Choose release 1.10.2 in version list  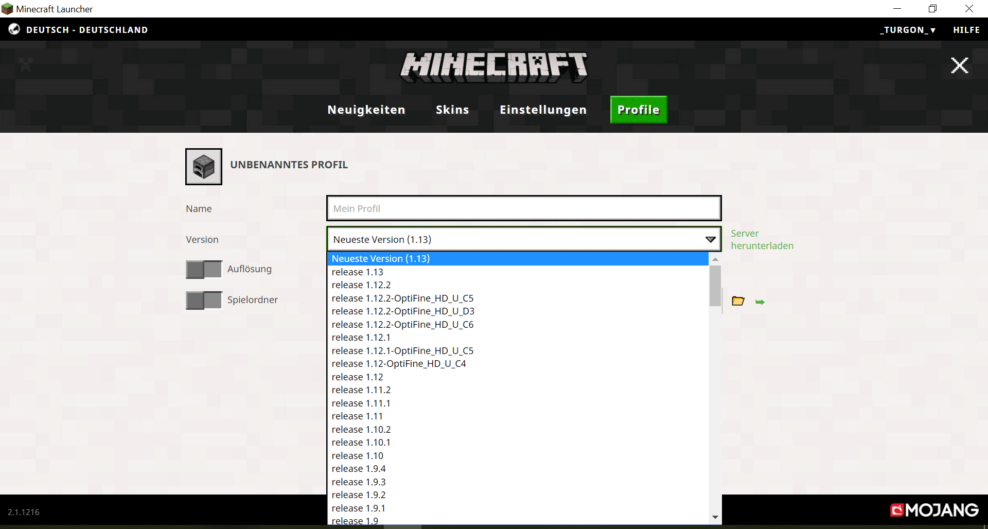point(361,429)
